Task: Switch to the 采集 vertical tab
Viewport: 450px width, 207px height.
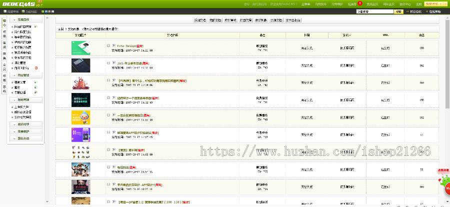Action: click(x=4, y=55)
